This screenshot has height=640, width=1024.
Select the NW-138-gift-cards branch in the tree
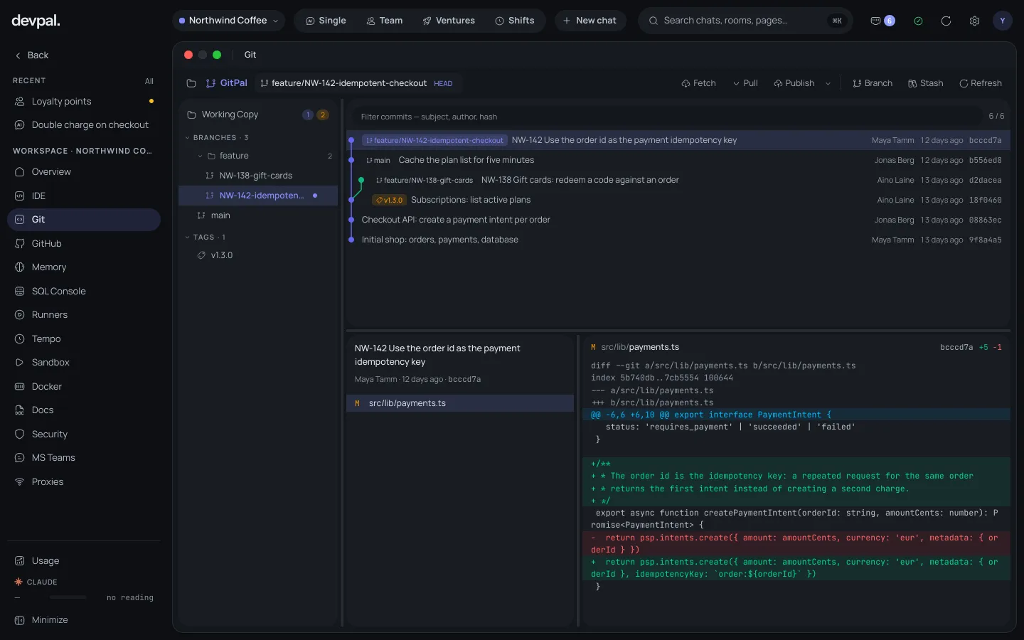coord(258,176)
